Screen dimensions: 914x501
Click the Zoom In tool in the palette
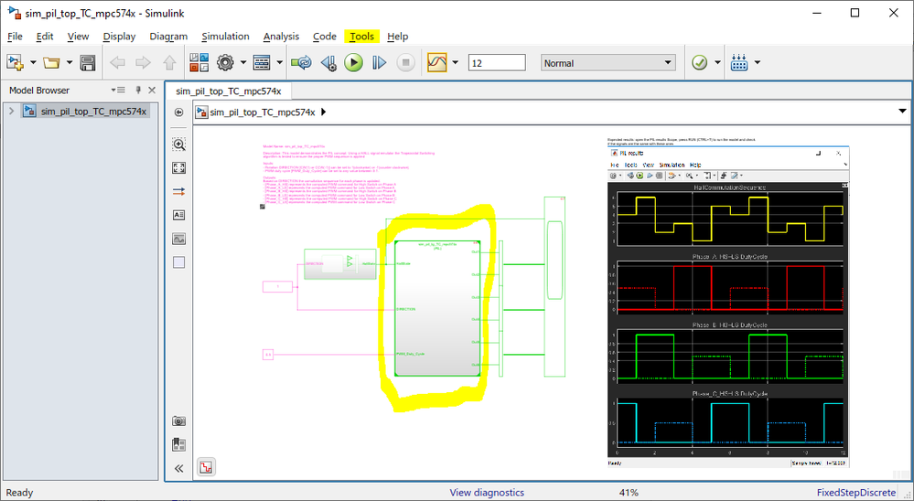[179, 144]
